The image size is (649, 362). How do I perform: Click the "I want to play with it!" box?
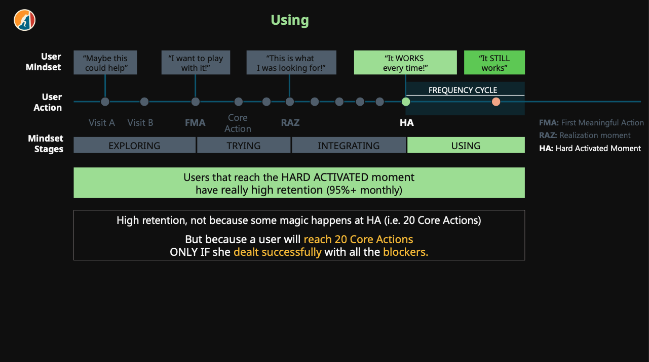[196, 63]
